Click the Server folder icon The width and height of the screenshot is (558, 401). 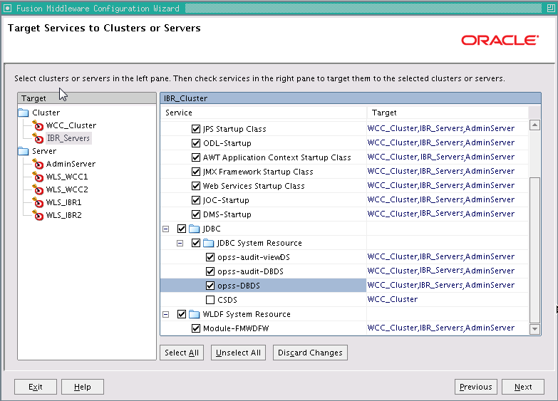24,151
